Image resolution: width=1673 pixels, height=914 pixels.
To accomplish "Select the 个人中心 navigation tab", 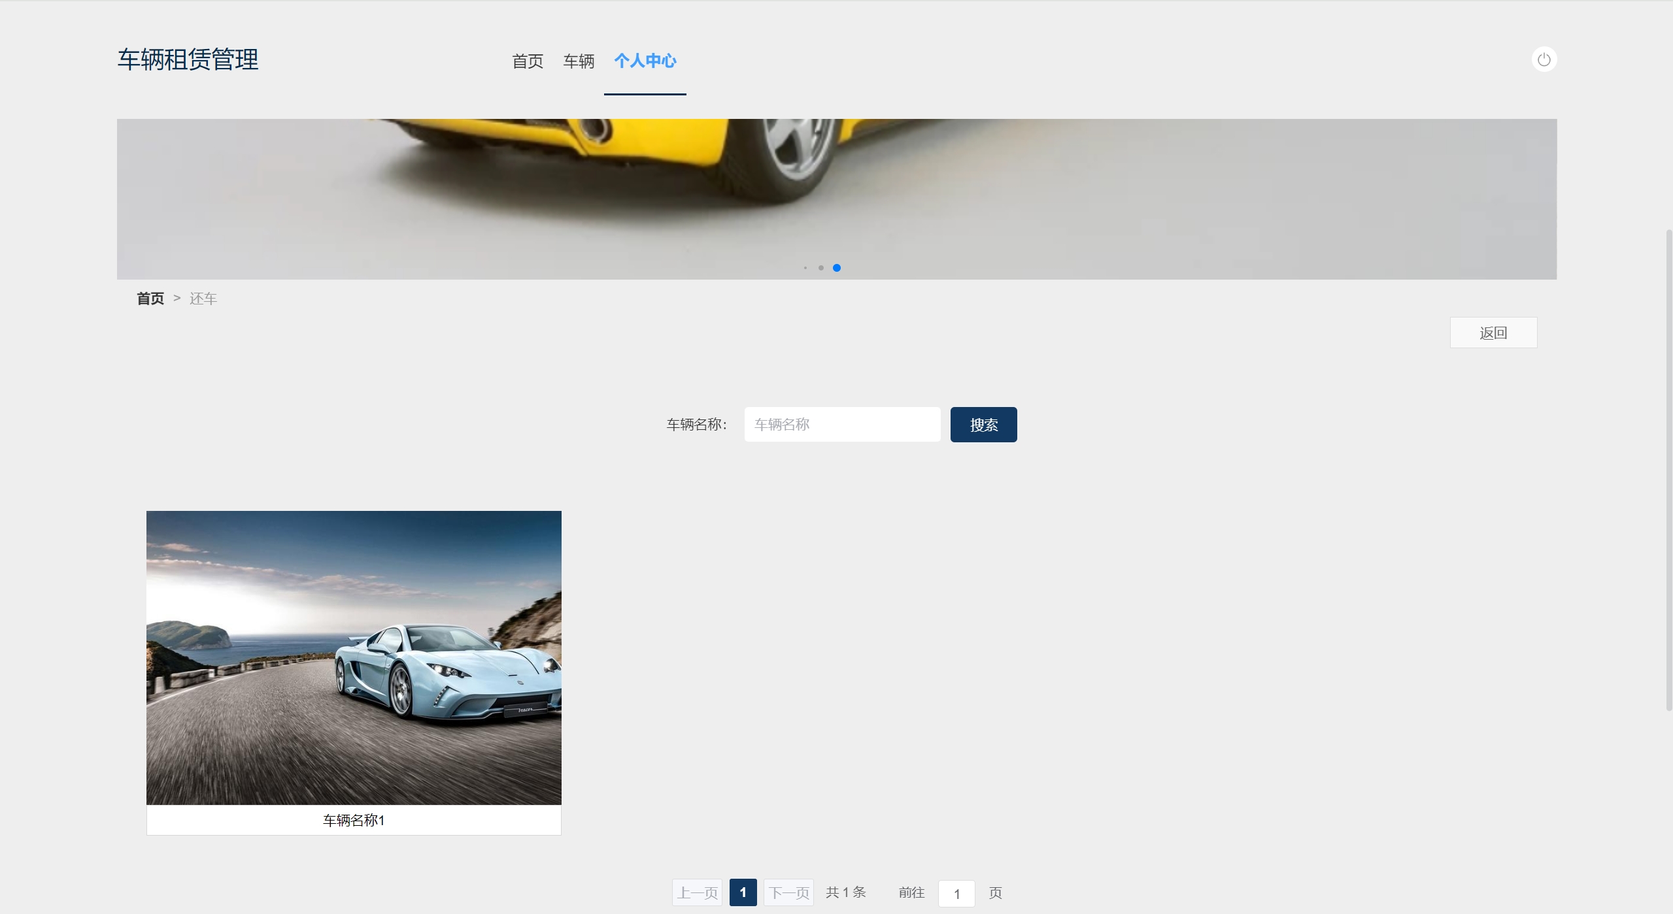I will coord(645,61).
